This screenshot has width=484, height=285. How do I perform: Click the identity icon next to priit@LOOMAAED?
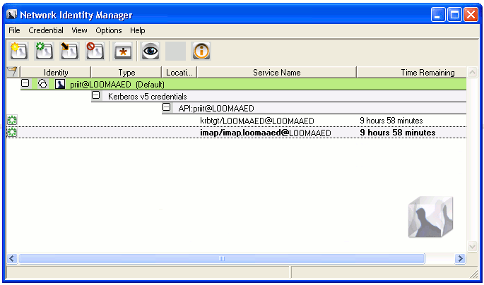point(60,84)
